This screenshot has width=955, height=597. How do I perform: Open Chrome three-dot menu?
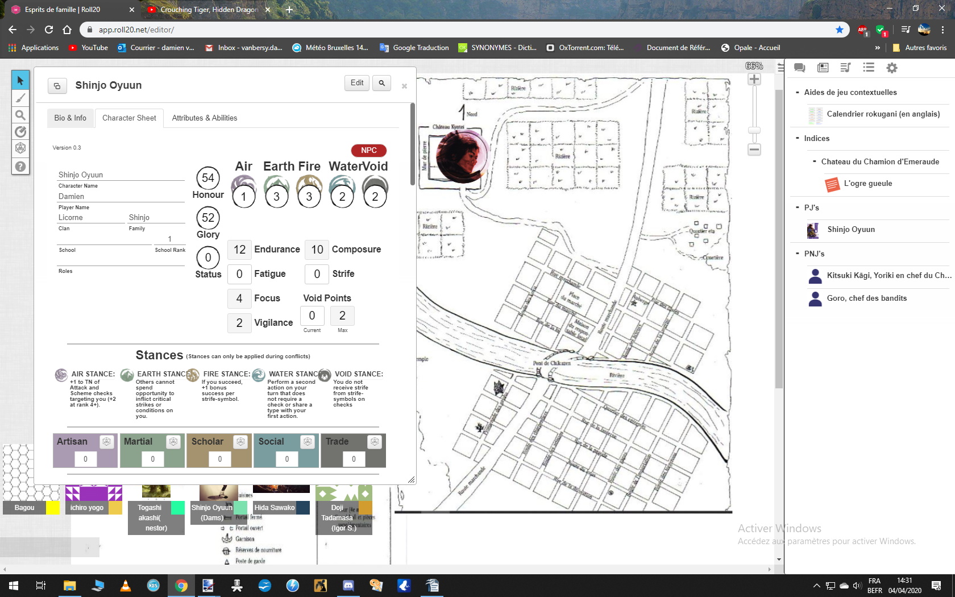coord(942,30)
